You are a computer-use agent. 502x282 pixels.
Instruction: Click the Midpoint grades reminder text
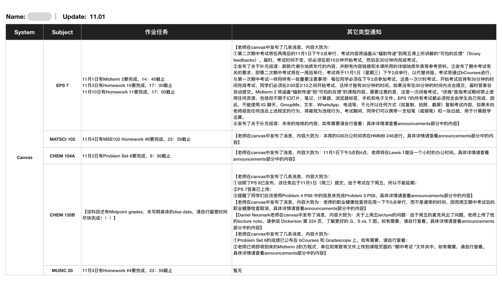(155, 215)
